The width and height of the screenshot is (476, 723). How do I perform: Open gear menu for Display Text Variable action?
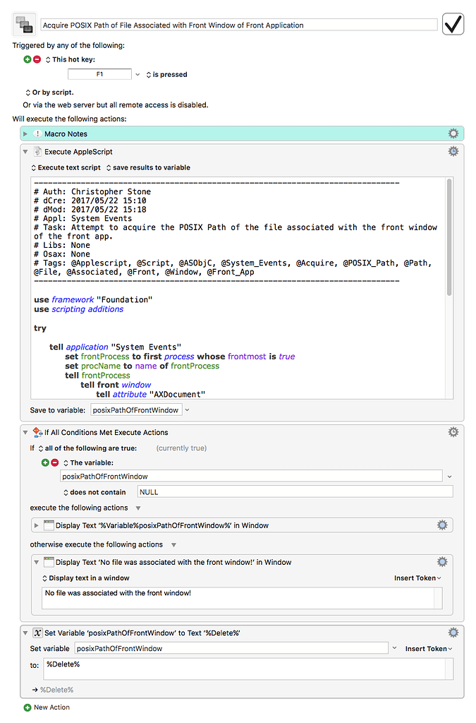(x=442, y=525)
